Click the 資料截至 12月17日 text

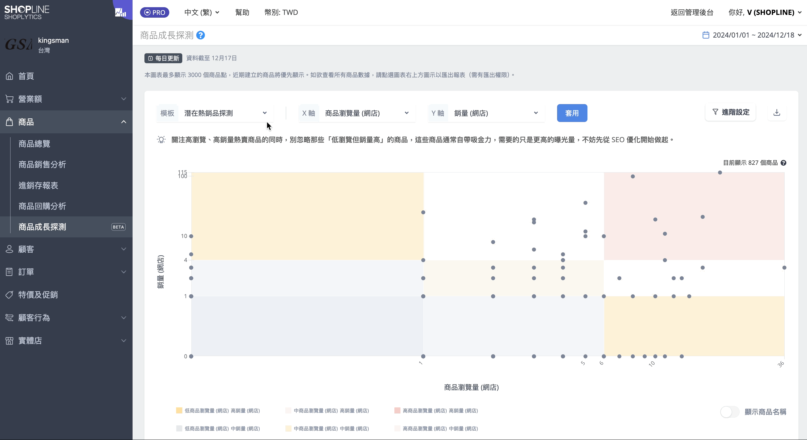[212, 58]
